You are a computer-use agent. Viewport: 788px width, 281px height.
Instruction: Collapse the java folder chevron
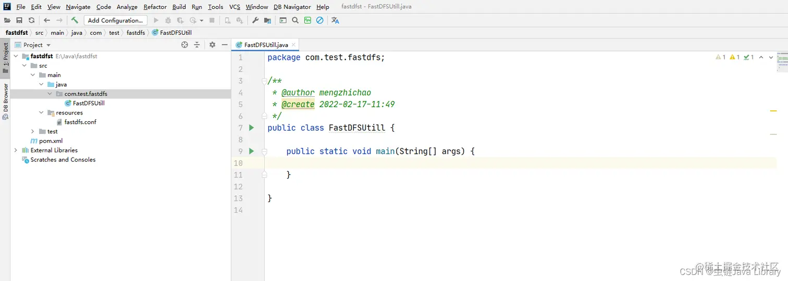[41, 84]
